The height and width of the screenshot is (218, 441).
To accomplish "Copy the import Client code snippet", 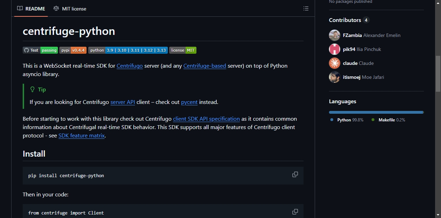I will point(295,212).
